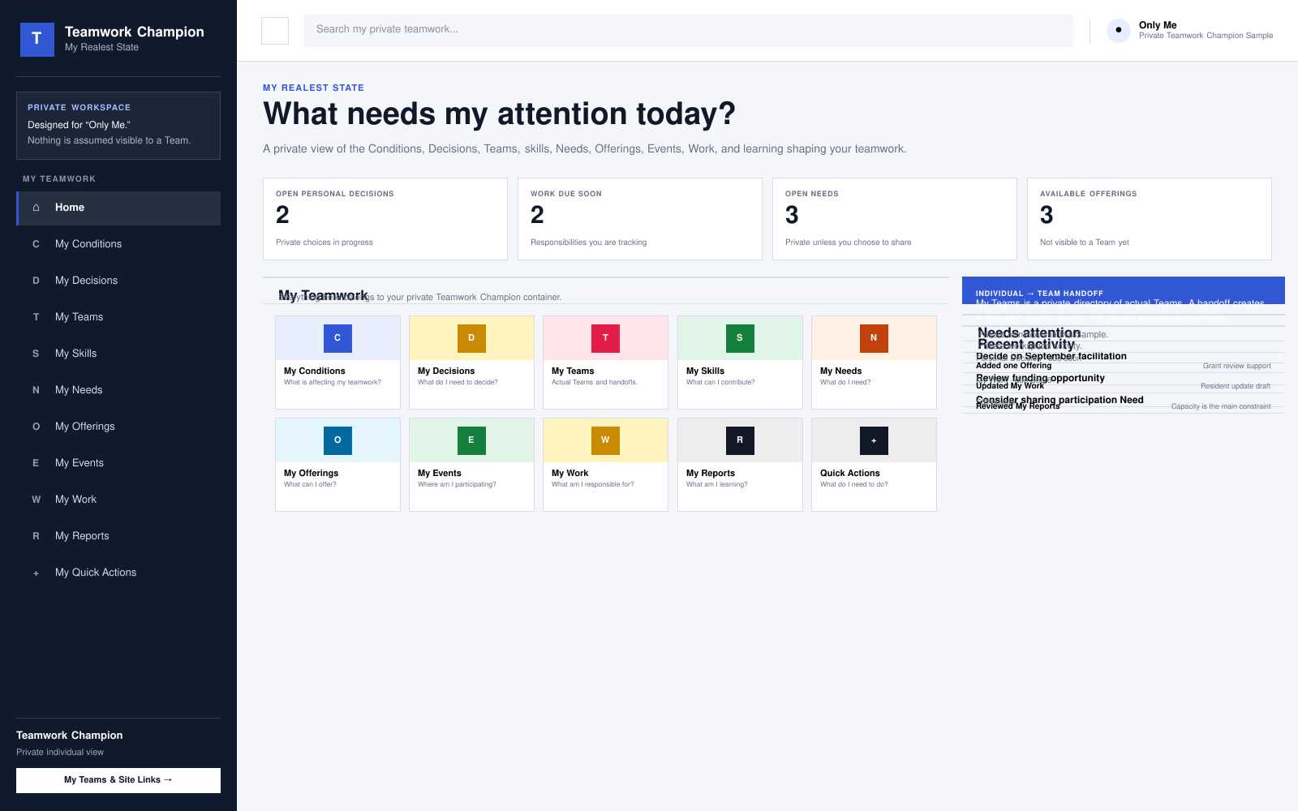Click the blue C icon tile
This screenshot has height=811, width=1298.
[337, 338]
